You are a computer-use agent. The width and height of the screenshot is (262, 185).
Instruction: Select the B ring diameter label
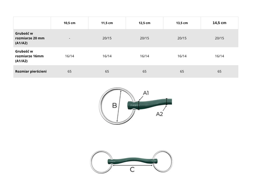[x=114, y=106]
